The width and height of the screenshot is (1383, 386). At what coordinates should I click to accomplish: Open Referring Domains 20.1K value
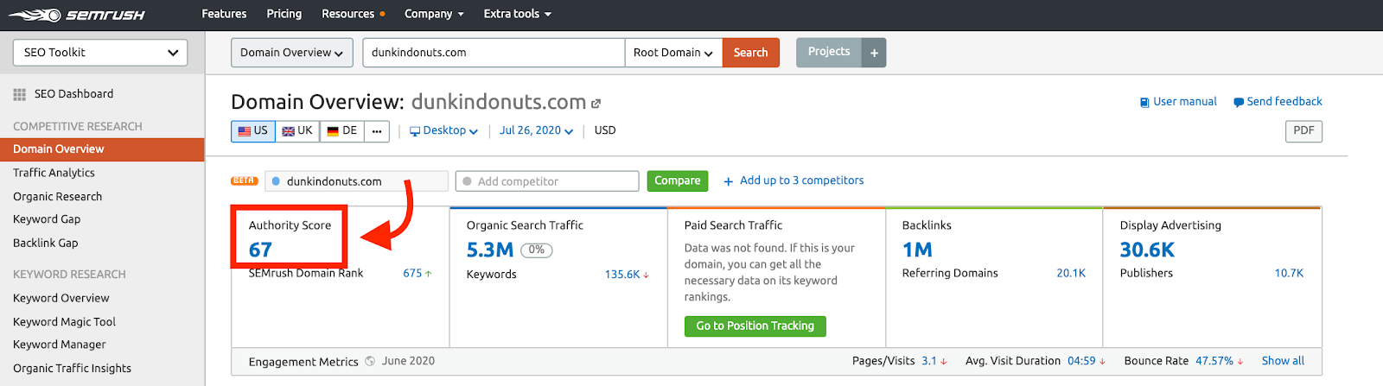coord(1071,273)
